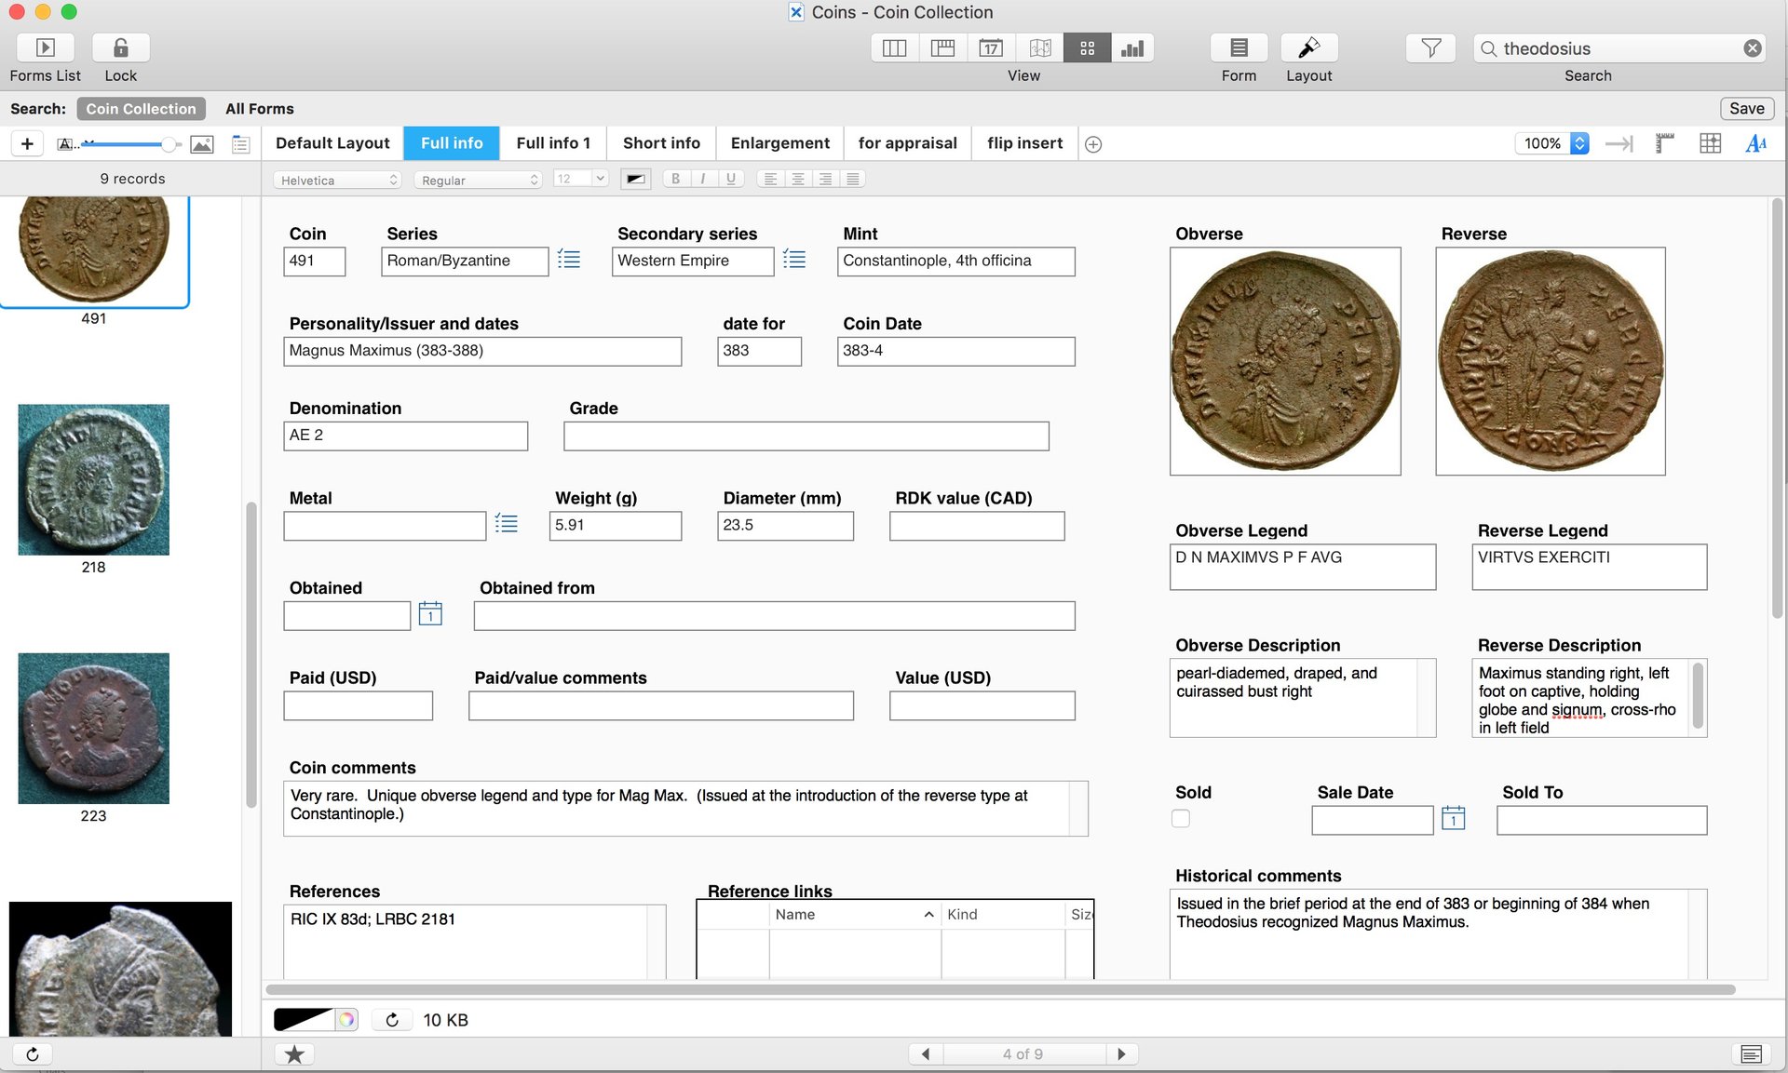Screen dimensions: 1788x1073
Task: Set text alignment to center
Action: pos(798,180)
